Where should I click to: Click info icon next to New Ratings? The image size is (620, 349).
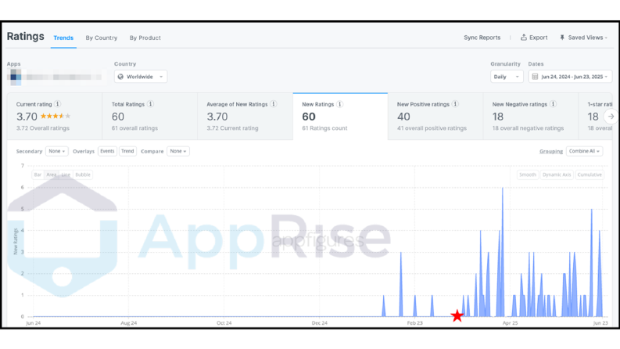point(339,104)
